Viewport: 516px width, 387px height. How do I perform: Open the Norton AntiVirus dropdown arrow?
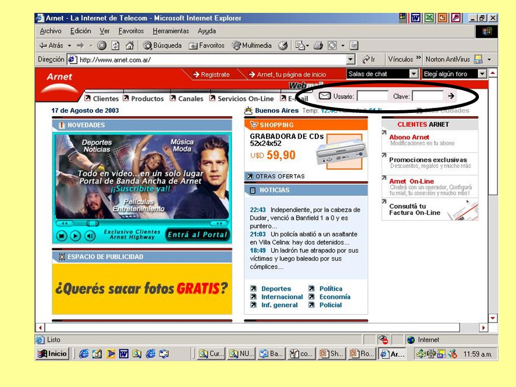(489, 60)
